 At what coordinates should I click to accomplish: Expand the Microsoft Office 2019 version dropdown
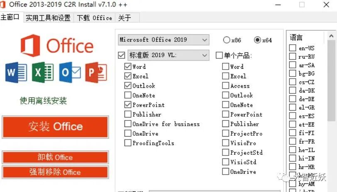coord(164,40)
